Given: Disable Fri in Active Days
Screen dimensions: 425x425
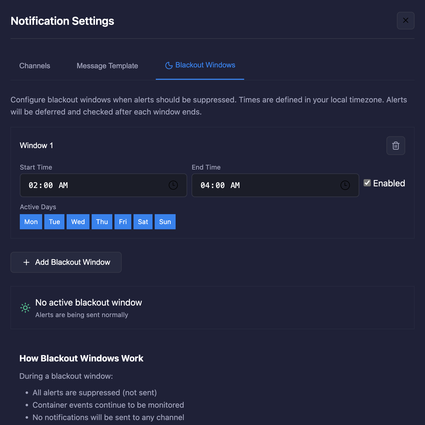Looking at the screenshot, I should (123, 222).
